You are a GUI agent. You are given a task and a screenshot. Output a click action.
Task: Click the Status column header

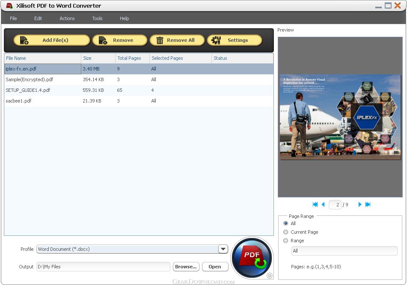pyautogui.click(x=242, y=58)
